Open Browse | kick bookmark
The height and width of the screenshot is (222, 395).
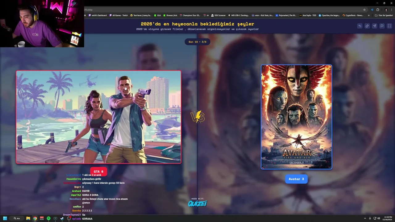(x=170, y=15)
